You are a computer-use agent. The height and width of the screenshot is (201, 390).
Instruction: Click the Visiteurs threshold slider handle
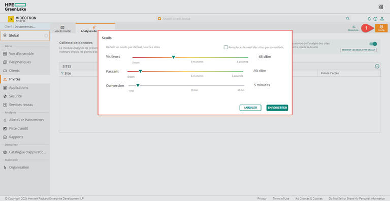click(173, 57)
